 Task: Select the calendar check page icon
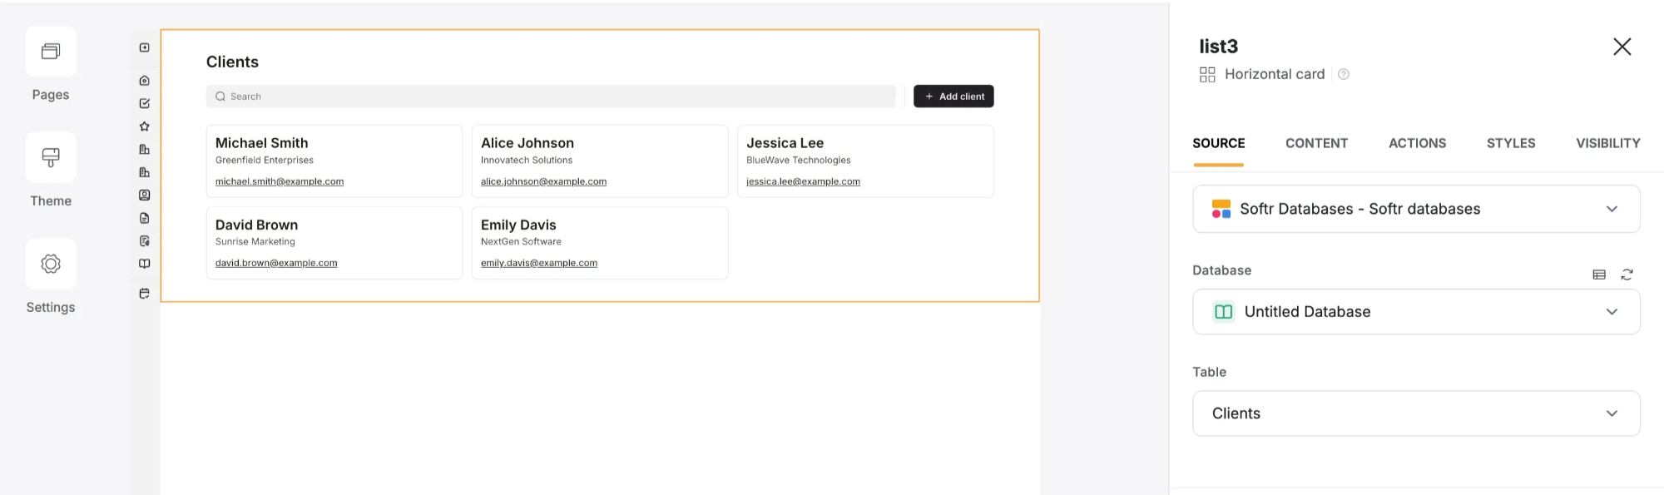[x=144, y=294]
